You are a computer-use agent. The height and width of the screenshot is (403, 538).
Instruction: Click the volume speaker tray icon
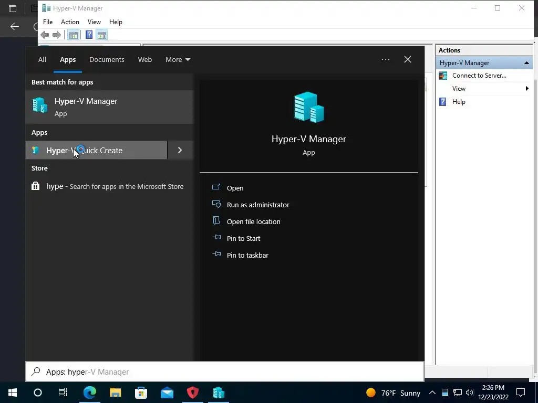coord(470,393)
